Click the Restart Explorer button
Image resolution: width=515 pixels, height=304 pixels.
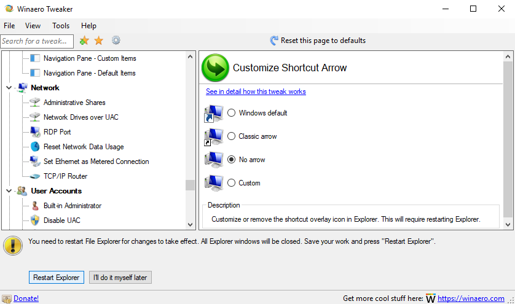(x=56, y=278)
